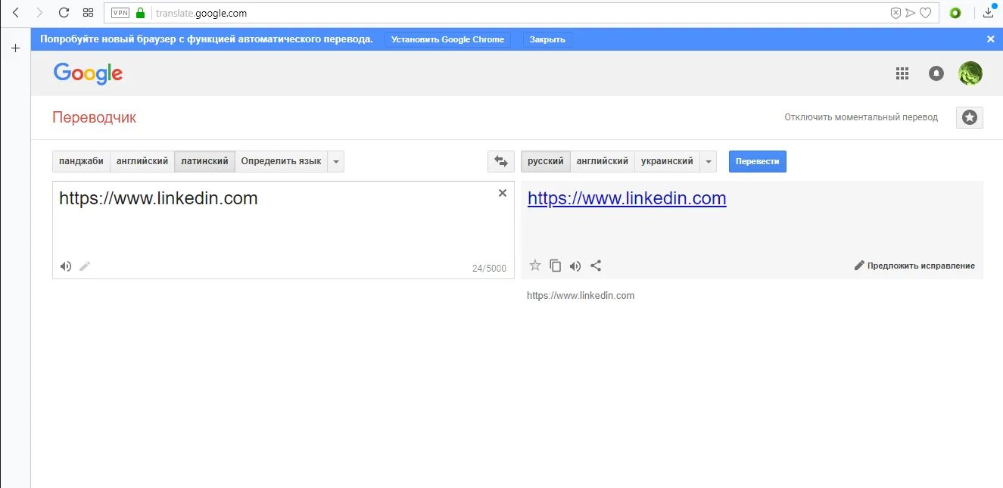Expand the target language dropdown arrow
This screenshot has height=488, width=1003.
coord(709,161)
